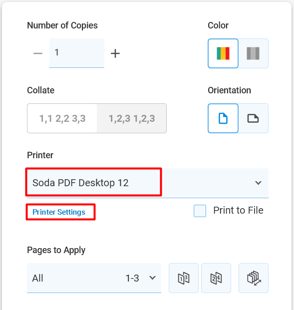Click the 1-3 page range text
This screenshot has height=310, width=294.
(132, 278)
